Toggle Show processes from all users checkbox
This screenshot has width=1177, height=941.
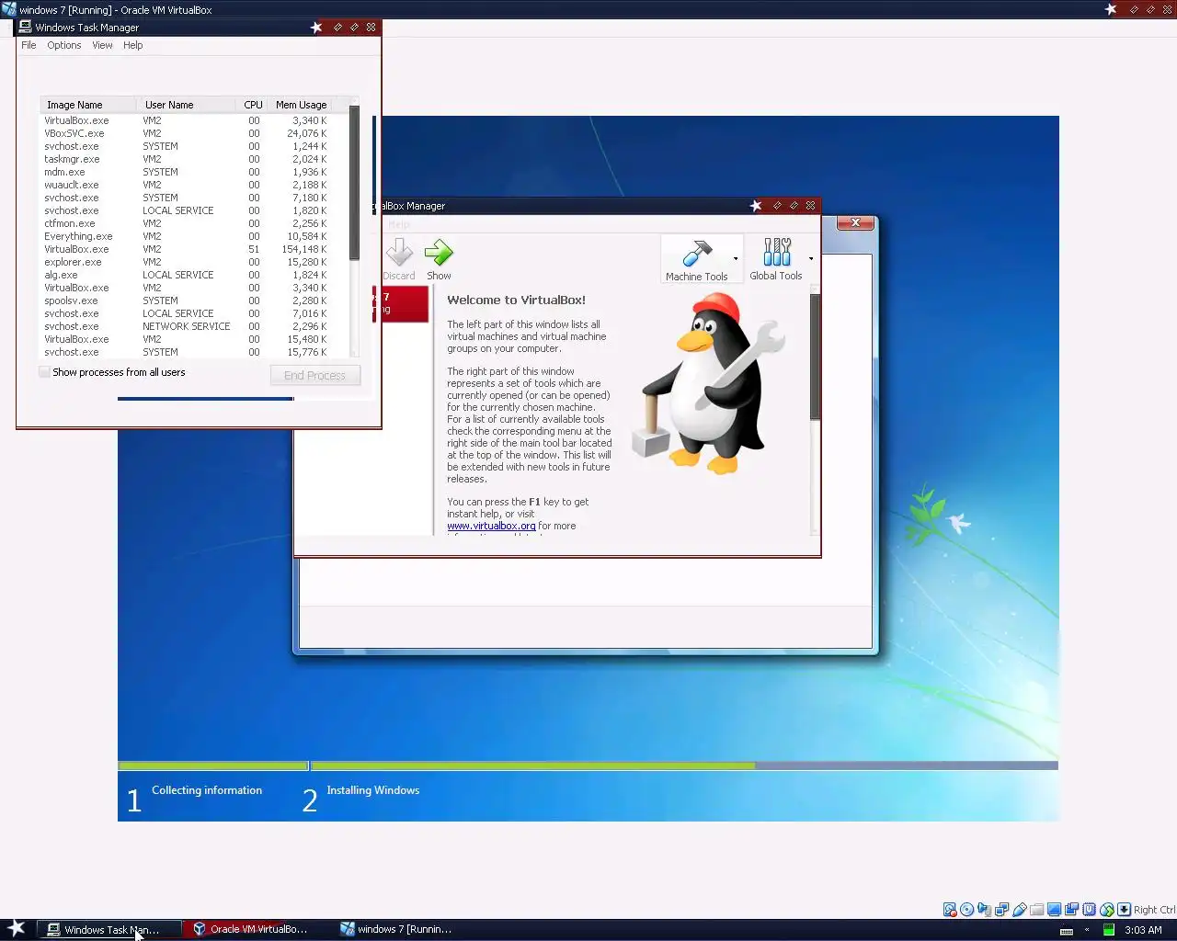pyautogui.click(x=44, y=372)
